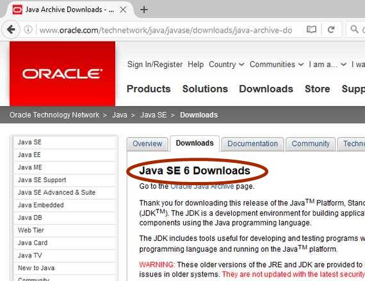Open Java TV in sidebar
Screen dimensions: 365x281
click(65, 255)
